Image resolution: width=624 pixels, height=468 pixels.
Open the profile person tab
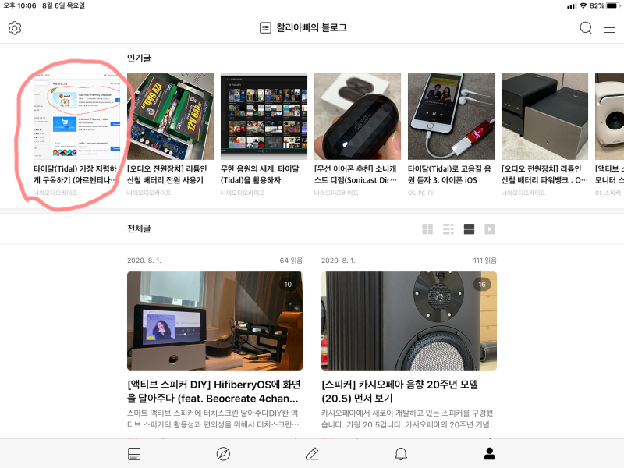490,454
